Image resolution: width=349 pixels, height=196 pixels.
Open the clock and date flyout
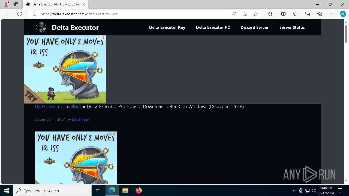click(x=326, y=191)
